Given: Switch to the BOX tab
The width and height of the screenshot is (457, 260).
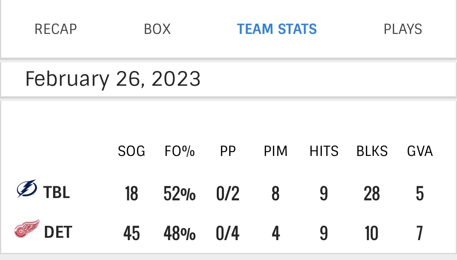Looking at the screenshot, I should (157, 29).
